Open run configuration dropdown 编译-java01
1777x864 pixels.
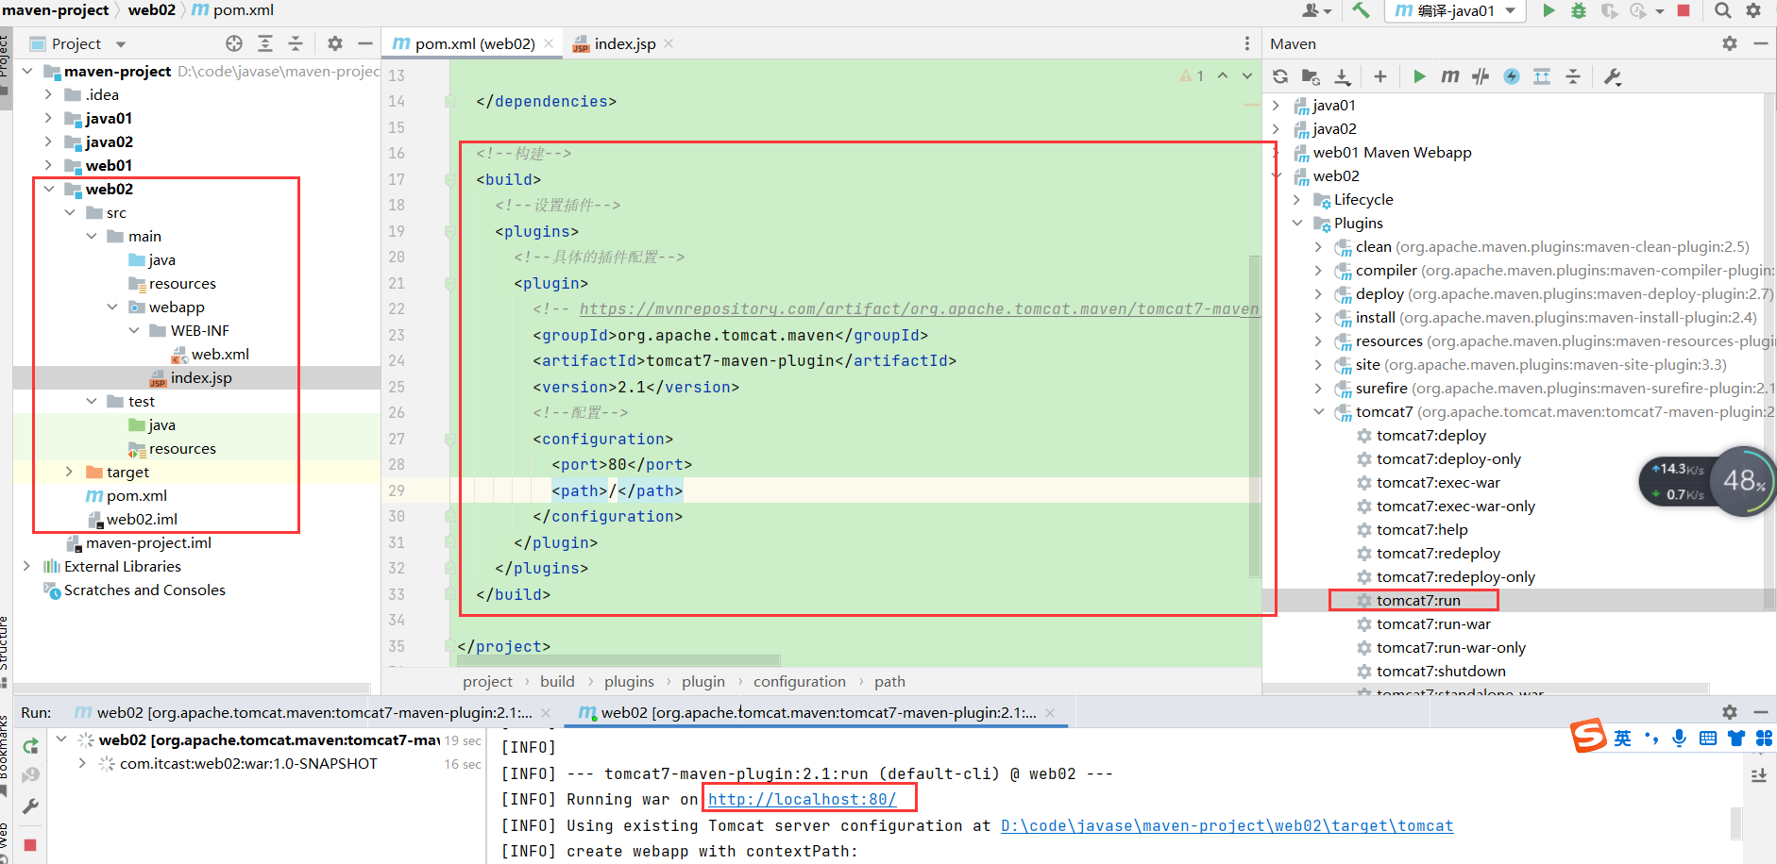(x=1455, y=10)
